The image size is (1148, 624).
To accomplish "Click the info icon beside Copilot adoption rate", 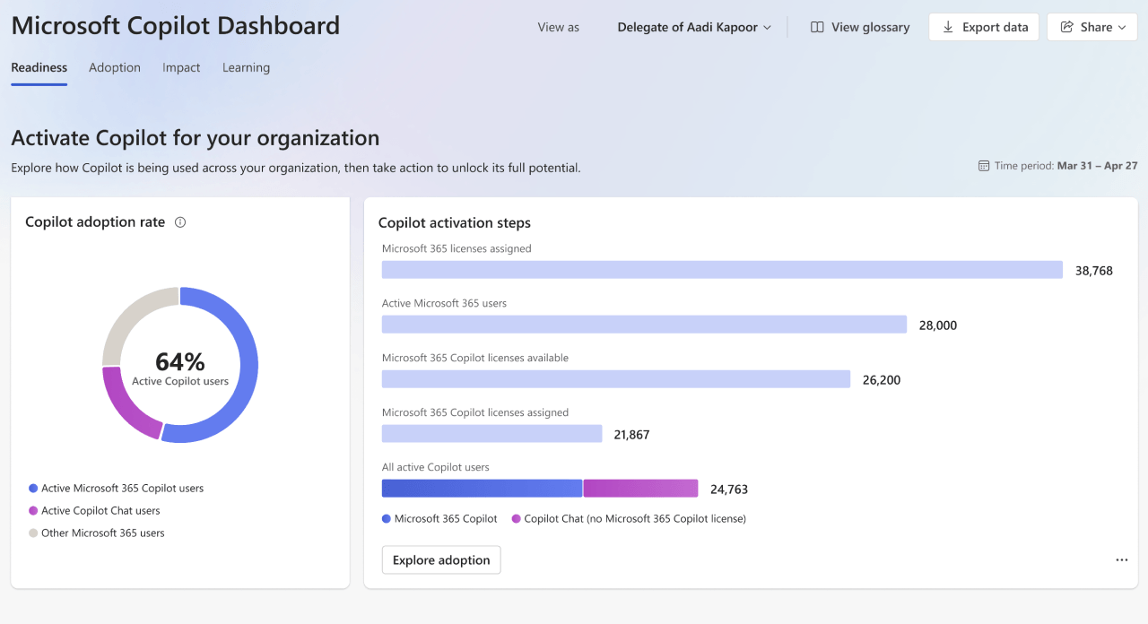I will pos(180,222).
